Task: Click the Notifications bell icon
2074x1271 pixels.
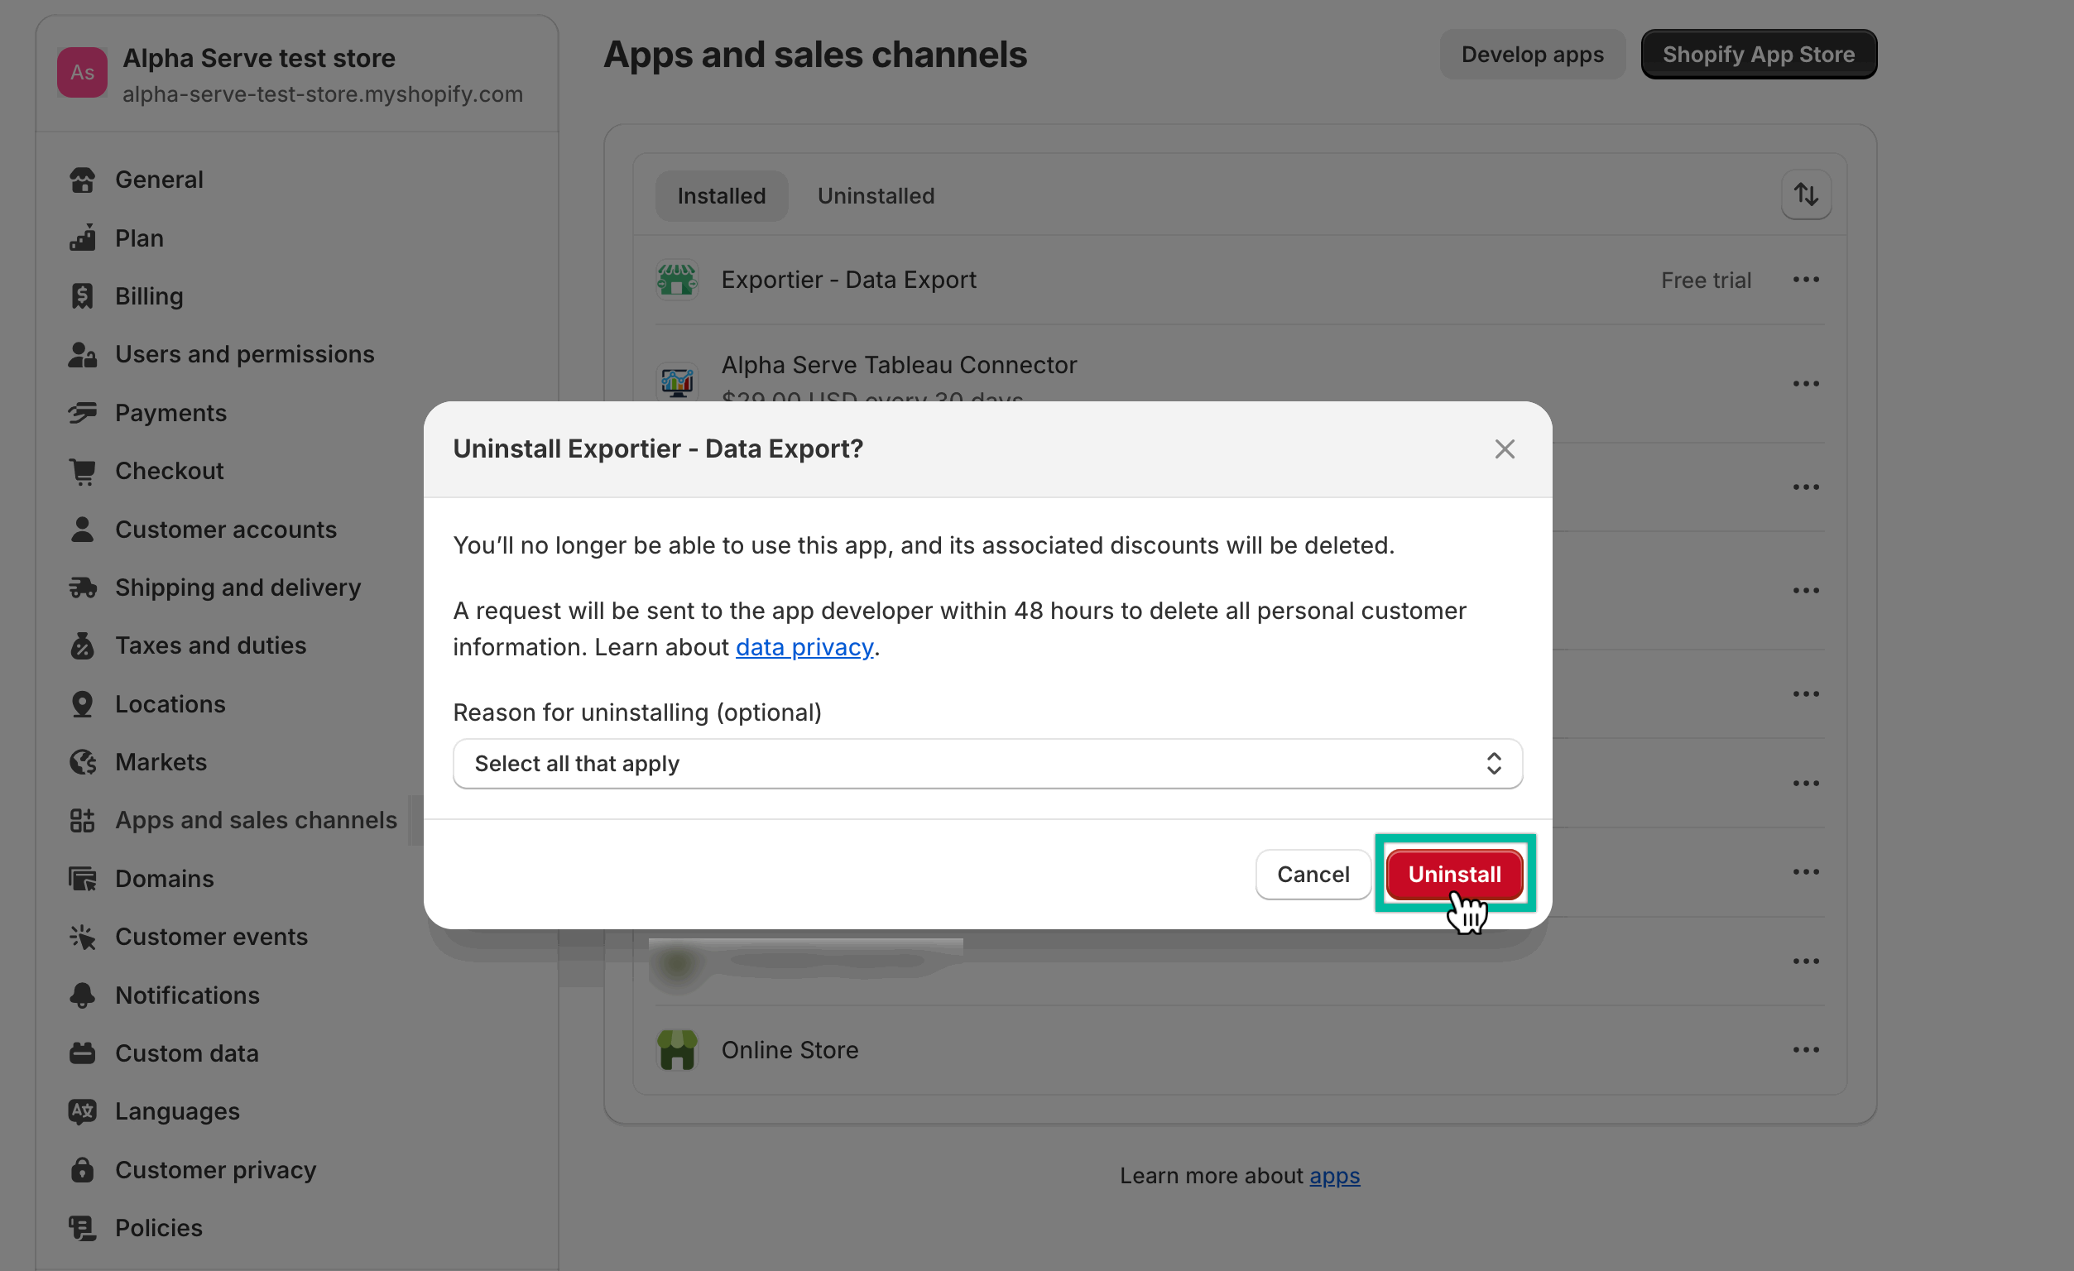Action: pos(82,995)
